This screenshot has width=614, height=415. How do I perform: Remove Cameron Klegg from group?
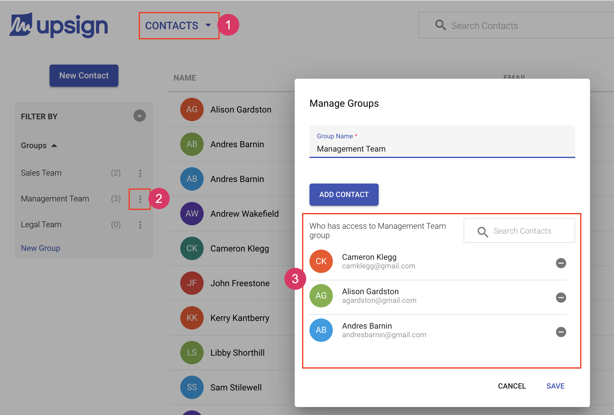(x=561, y=263)
